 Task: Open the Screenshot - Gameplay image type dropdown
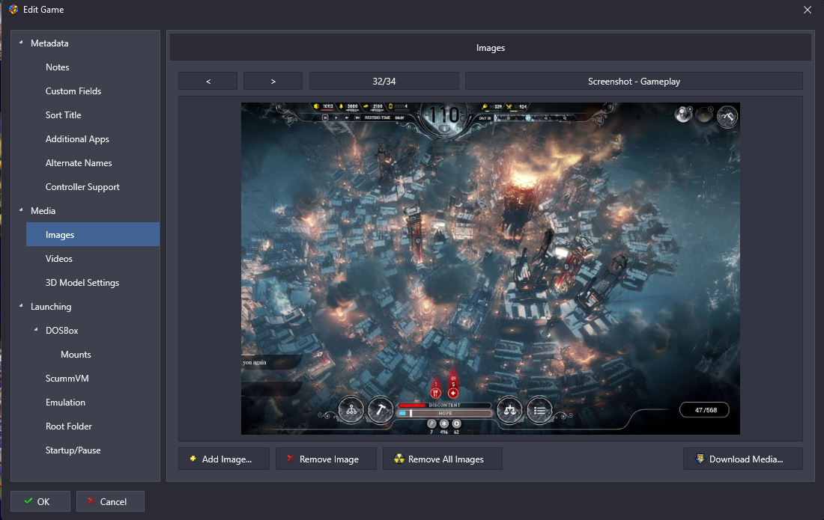pyautogui.click(x=634, y=82)
